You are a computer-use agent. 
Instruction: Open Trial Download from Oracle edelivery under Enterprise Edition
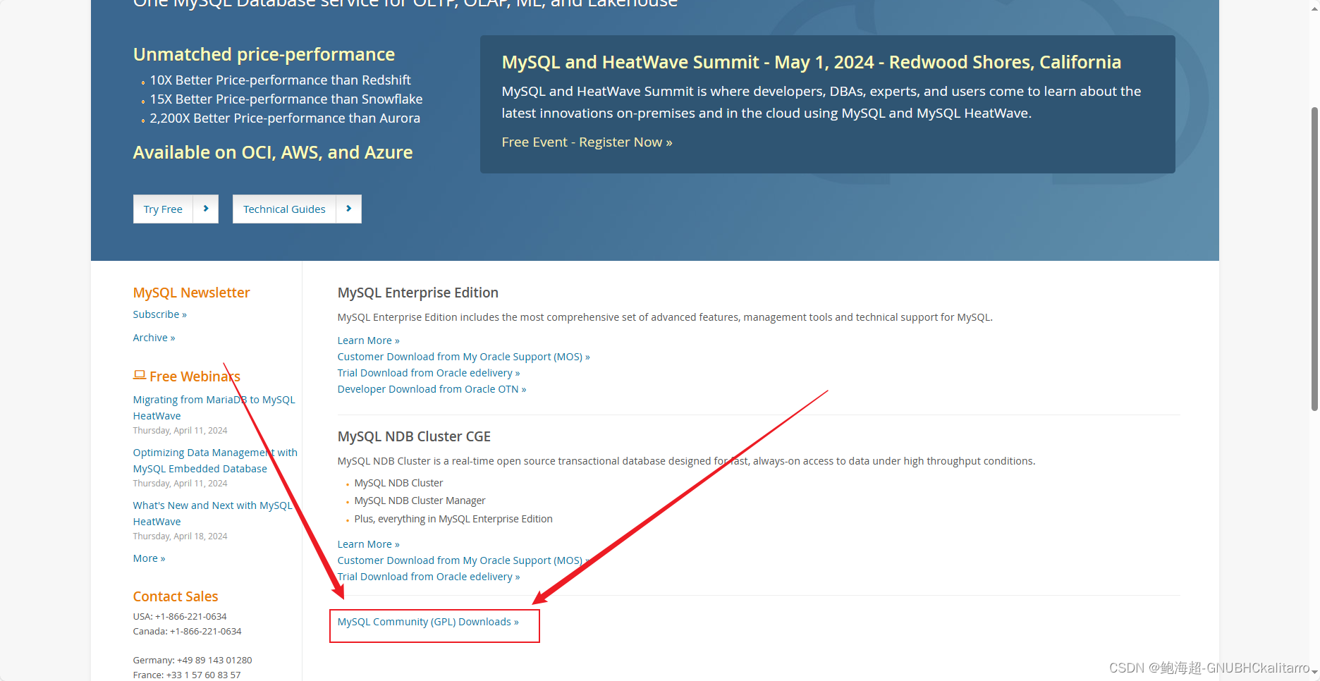click(x=428, y=373)
